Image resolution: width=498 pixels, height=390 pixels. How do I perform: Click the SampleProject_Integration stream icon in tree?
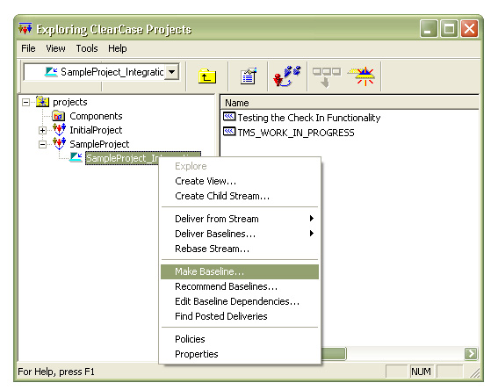pos(76,157)
